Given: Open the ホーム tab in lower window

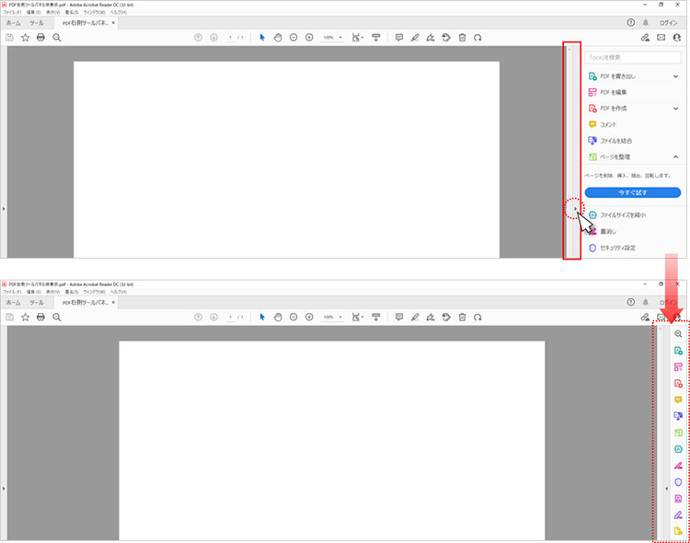Looking at the screenshot, I should (x=13, y=302).
